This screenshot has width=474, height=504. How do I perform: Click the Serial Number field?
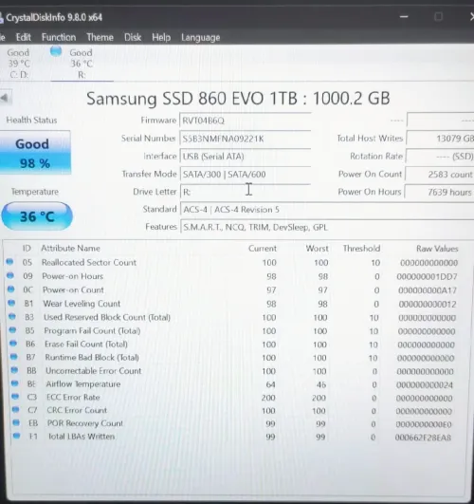pyautogui.click(x=245, y=139)
